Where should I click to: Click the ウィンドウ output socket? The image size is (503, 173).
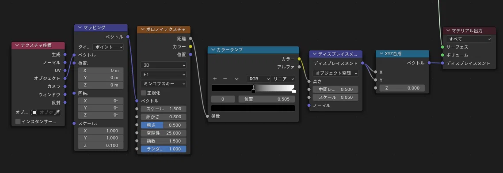(x=65, y=94)
